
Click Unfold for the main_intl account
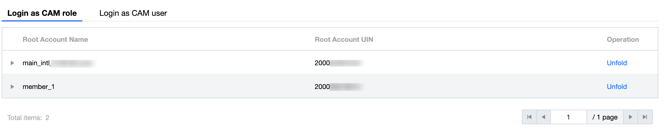pyautogui.click(x=616, y=63)
